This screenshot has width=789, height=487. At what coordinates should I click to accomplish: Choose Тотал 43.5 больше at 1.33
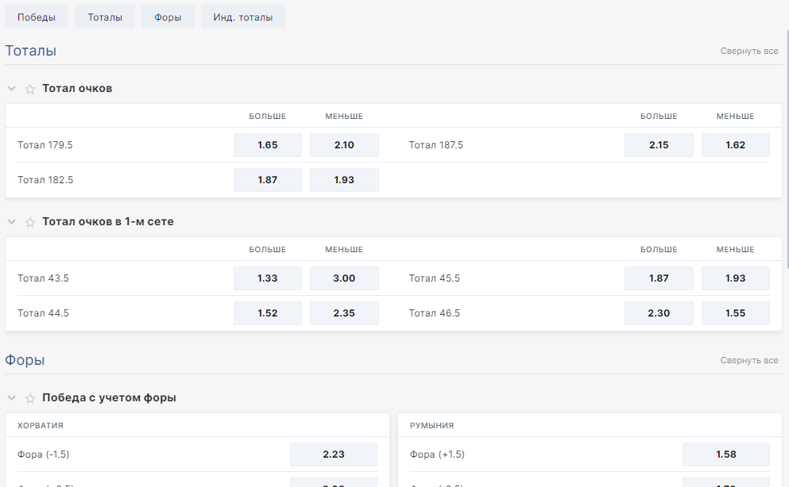point(268,278)
